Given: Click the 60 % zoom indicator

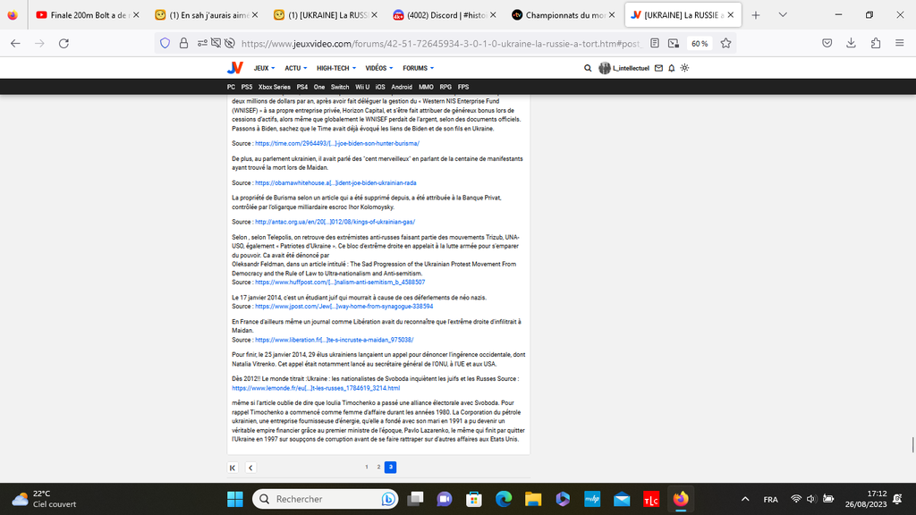Looking at the screenshot, I should (700, 43).
